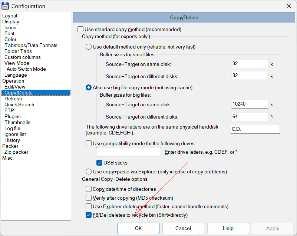Click small files different disks buffer field
Viewport: 297px width, 236px height.
[250, 76]
